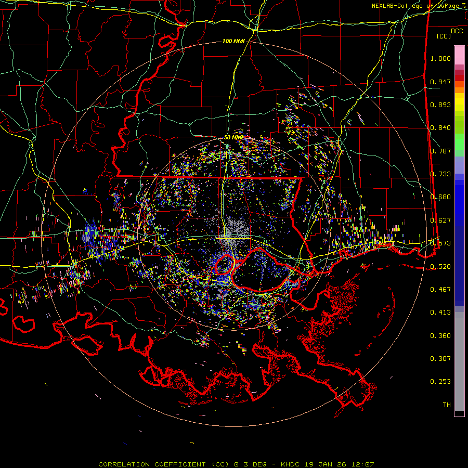Pick the bright green segment on the color bar
The width and height of the screenshot is (468, 468).
pos(459,142)
